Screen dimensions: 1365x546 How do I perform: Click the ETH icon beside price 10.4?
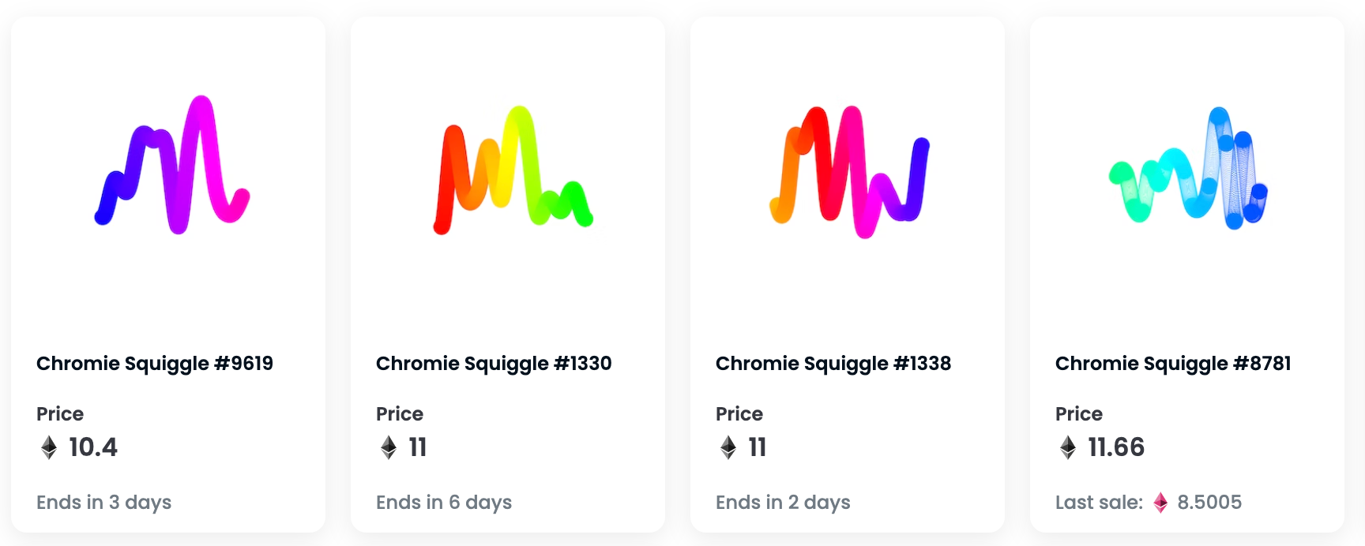click(49, 447)
